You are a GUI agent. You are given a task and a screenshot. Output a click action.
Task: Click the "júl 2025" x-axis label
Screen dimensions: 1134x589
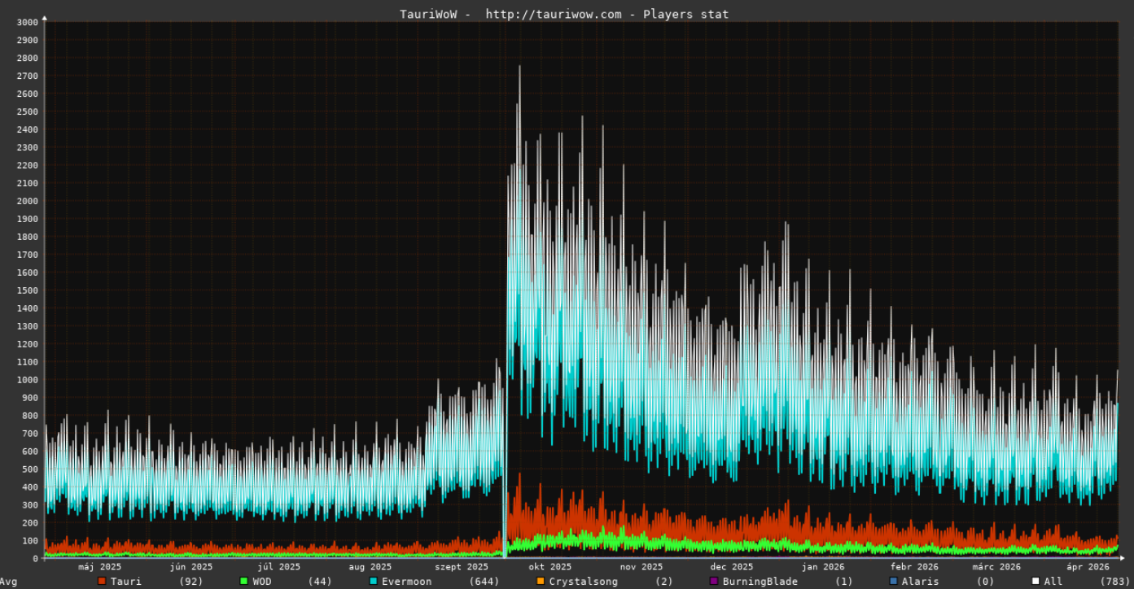point(278,567)
